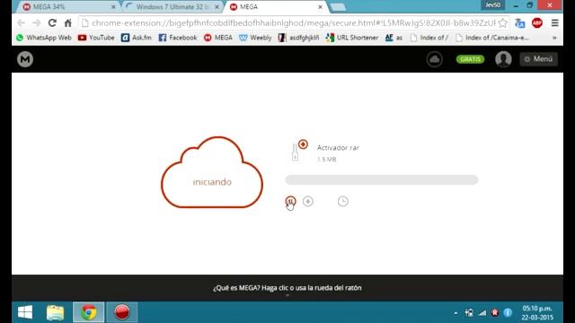This screenshot has width=575, height=323.
Task: Click the MEGA logo in header
Action: pyautogui.click(x=25, y=59)
